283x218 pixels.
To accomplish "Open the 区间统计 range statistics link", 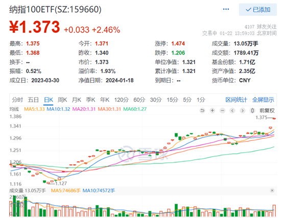I will (236, 100).
